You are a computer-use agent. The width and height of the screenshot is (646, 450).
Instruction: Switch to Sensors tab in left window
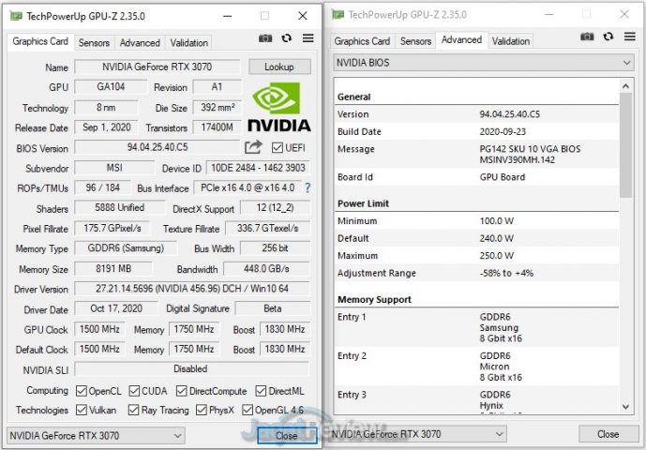point(94,42)
